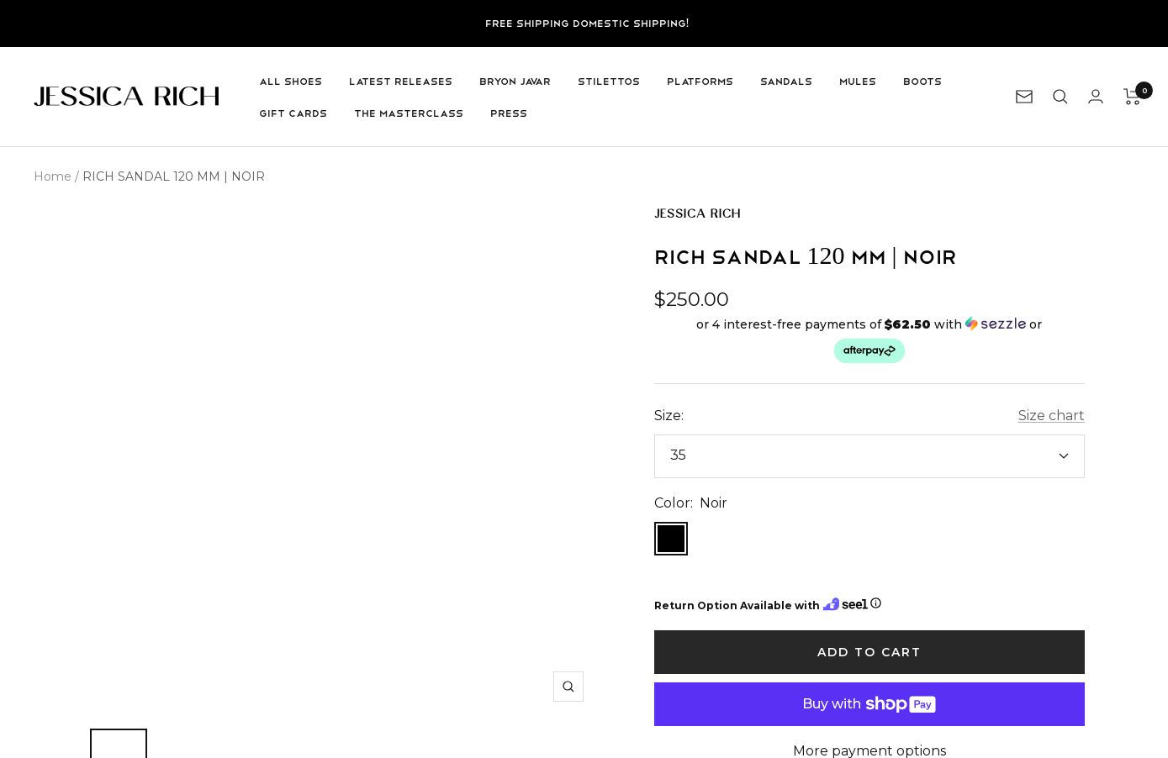Go to the Stilettos menu item

point(608,82)
